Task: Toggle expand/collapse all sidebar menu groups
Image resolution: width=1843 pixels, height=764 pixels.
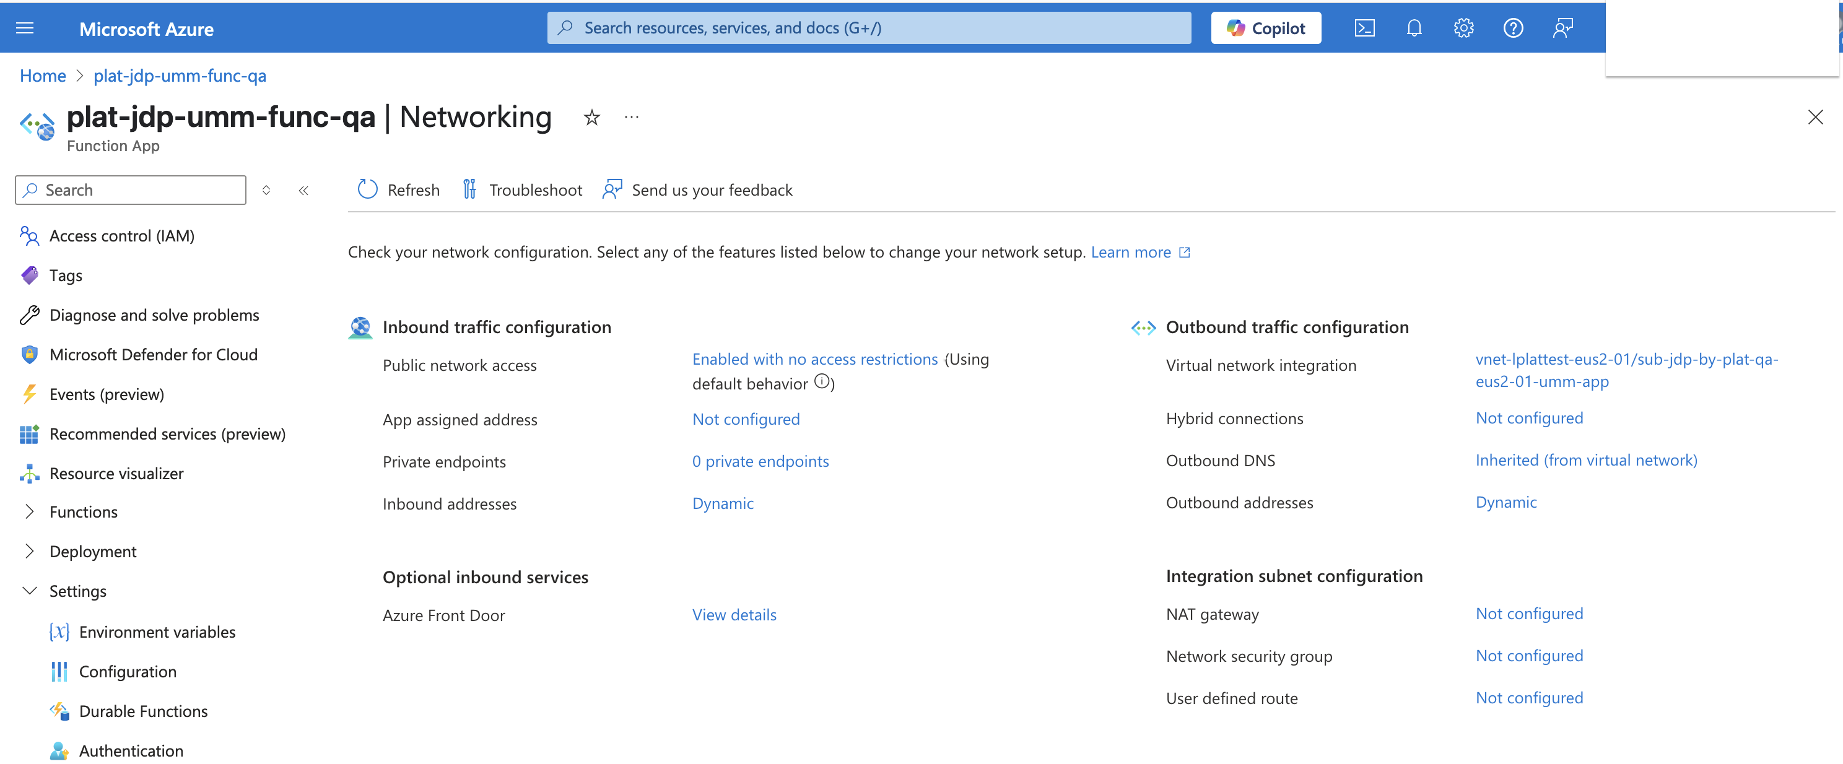Action: tap(266, 190)
